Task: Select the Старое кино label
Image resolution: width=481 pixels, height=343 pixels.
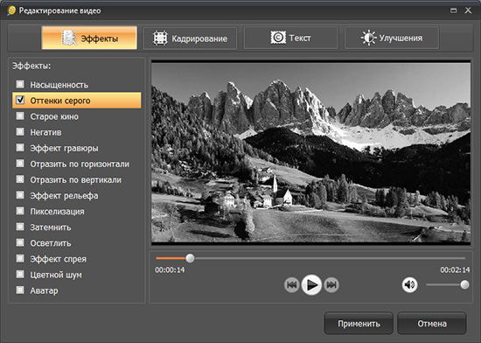Action: [54, 116]
